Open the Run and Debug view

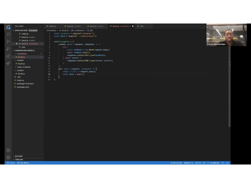click(x=8, y=49)
